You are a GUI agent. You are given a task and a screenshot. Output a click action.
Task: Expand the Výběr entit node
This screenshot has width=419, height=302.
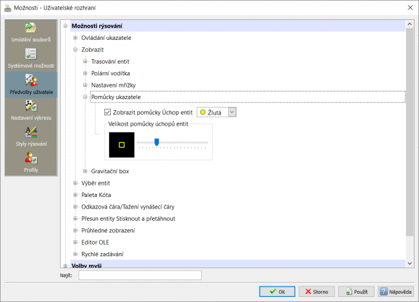[75, 183]
